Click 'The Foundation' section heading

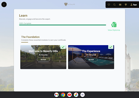point(30,37)
